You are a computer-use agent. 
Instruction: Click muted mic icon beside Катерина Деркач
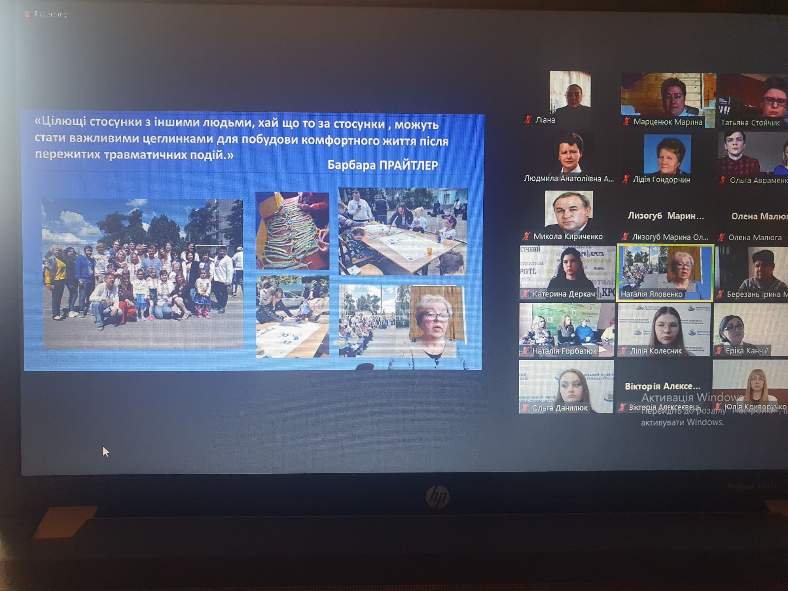click(526, 294)
